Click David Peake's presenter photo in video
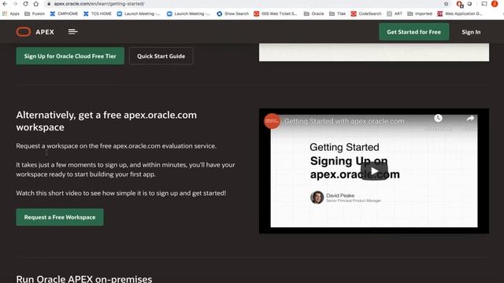The width and height of the screenshot is (504, 283). pos(317,197)
